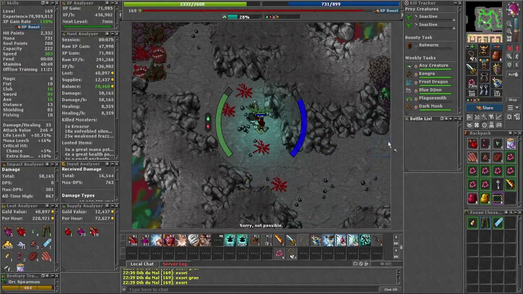This screenshot has width=523, height=294.
Task: Click the equipped armor slot
Action: [x=484, y=64]
